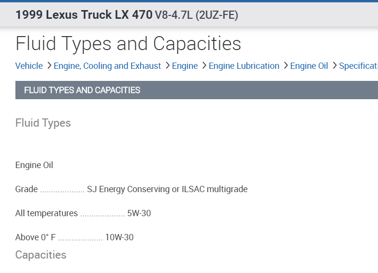378x273 pixels.
Task: Open the Engine, Cooling and Exhaust breadcrumb
Action: [x=107, y=66]
